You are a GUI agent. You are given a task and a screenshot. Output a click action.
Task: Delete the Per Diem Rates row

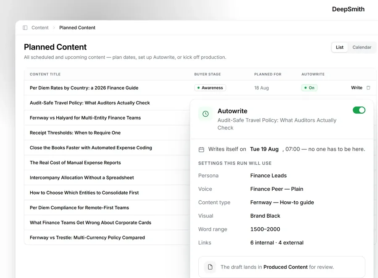(x=368, y=88)
